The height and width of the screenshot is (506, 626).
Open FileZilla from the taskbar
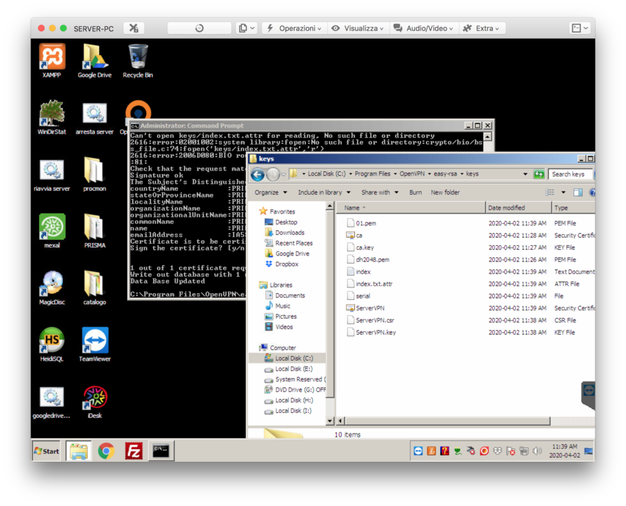[134, 452]
